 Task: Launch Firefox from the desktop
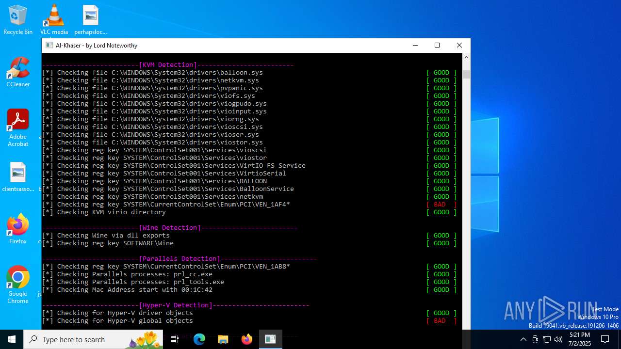18,229
